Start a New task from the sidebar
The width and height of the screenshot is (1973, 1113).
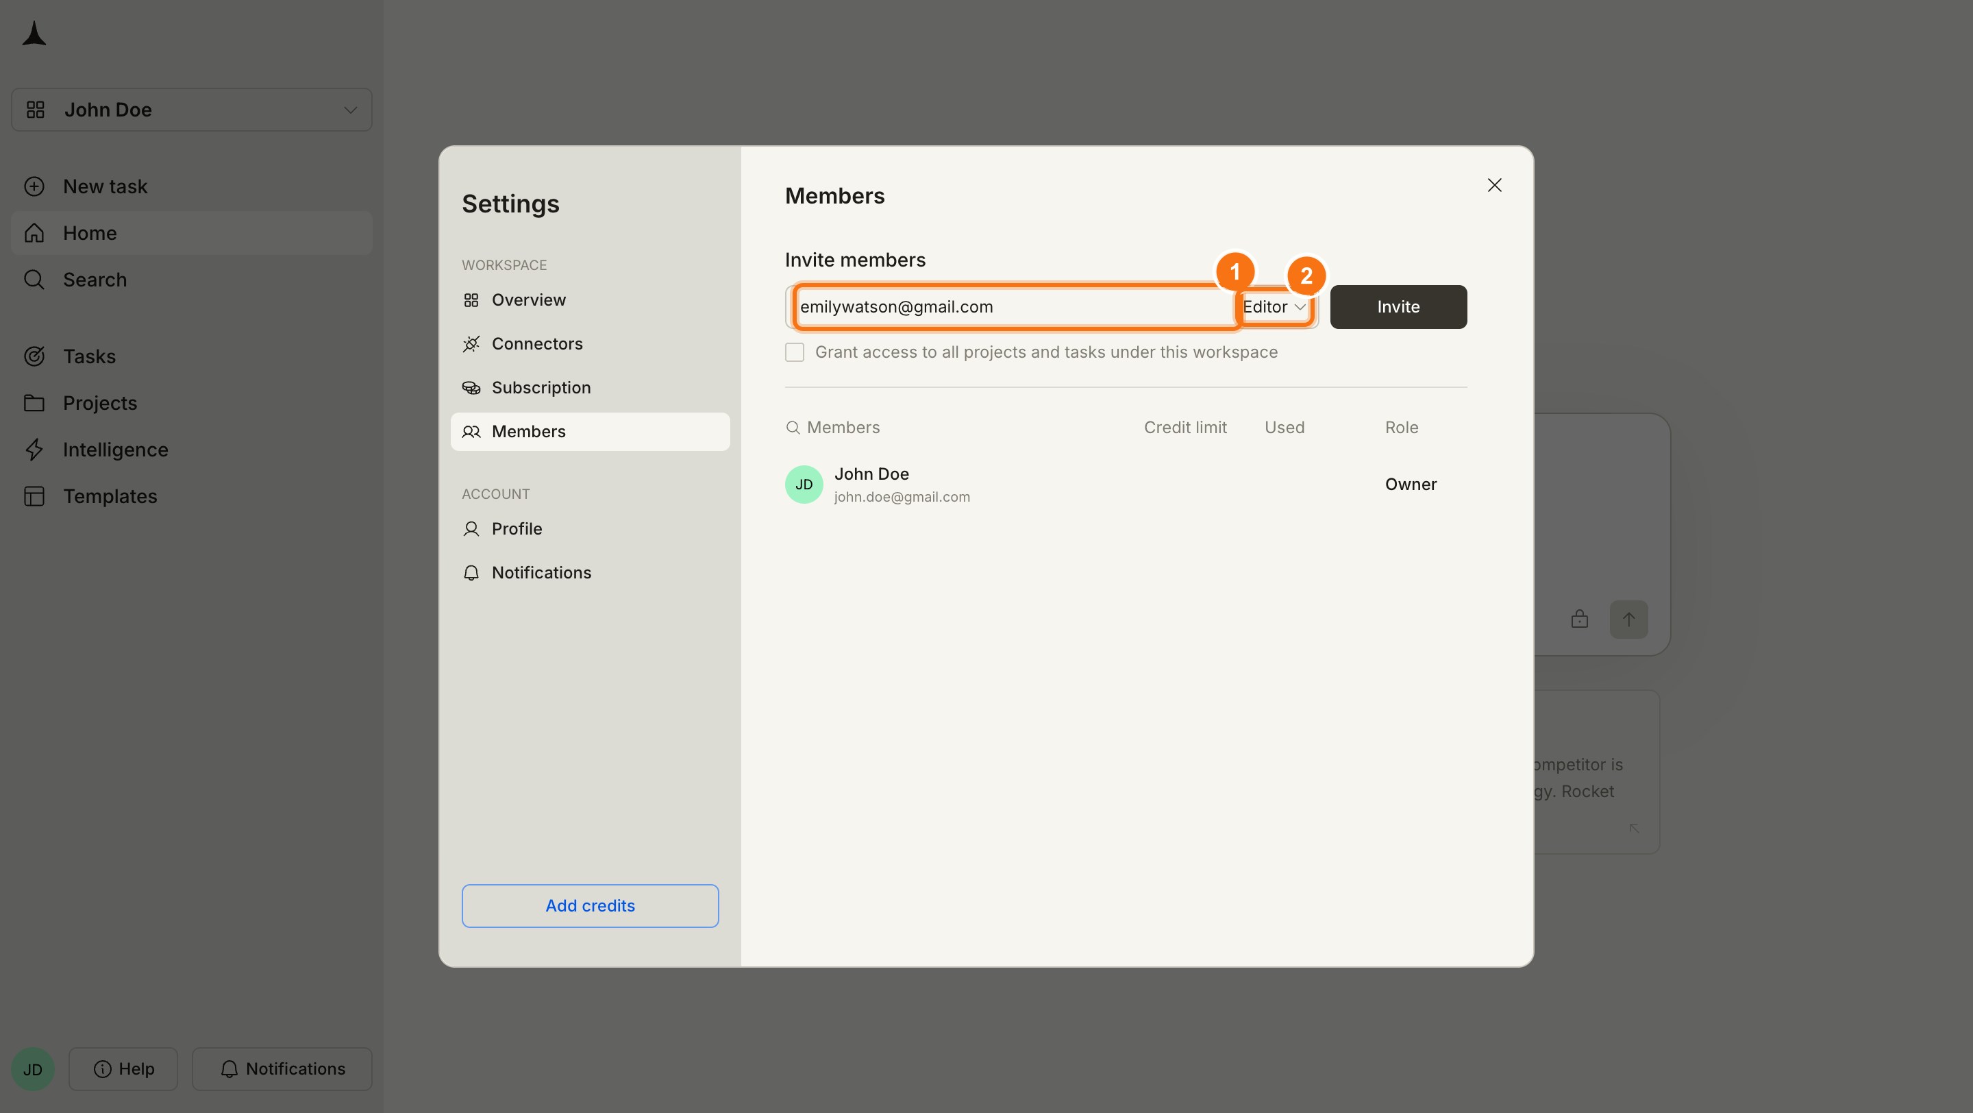[x=192, y=186]
